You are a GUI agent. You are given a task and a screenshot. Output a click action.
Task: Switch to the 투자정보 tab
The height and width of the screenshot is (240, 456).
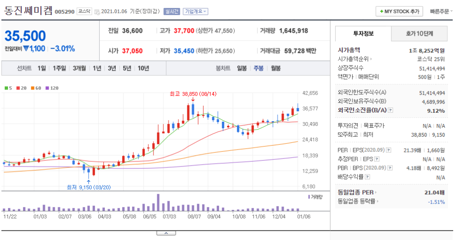tap(363, 33)
